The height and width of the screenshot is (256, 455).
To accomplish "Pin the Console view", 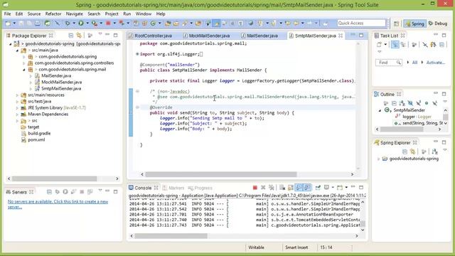I will pyautogui.click(x=318, y=188).
